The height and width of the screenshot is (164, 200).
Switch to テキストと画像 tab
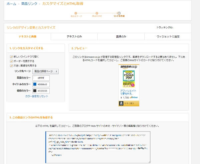pyautogui.click(x=28, y=36)
